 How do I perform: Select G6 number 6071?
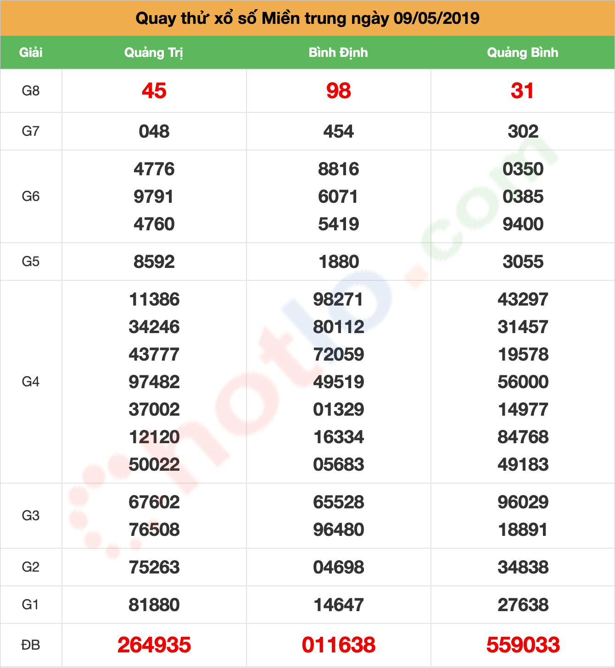(x=339, y=197)
